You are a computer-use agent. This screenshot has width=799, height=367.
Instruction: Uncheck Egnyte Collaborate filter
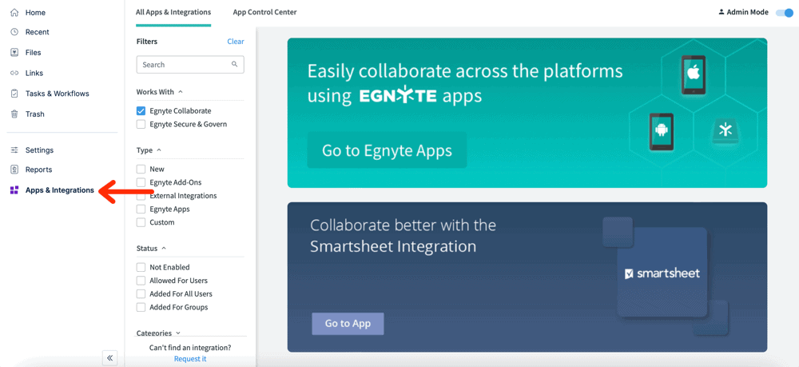141,110
